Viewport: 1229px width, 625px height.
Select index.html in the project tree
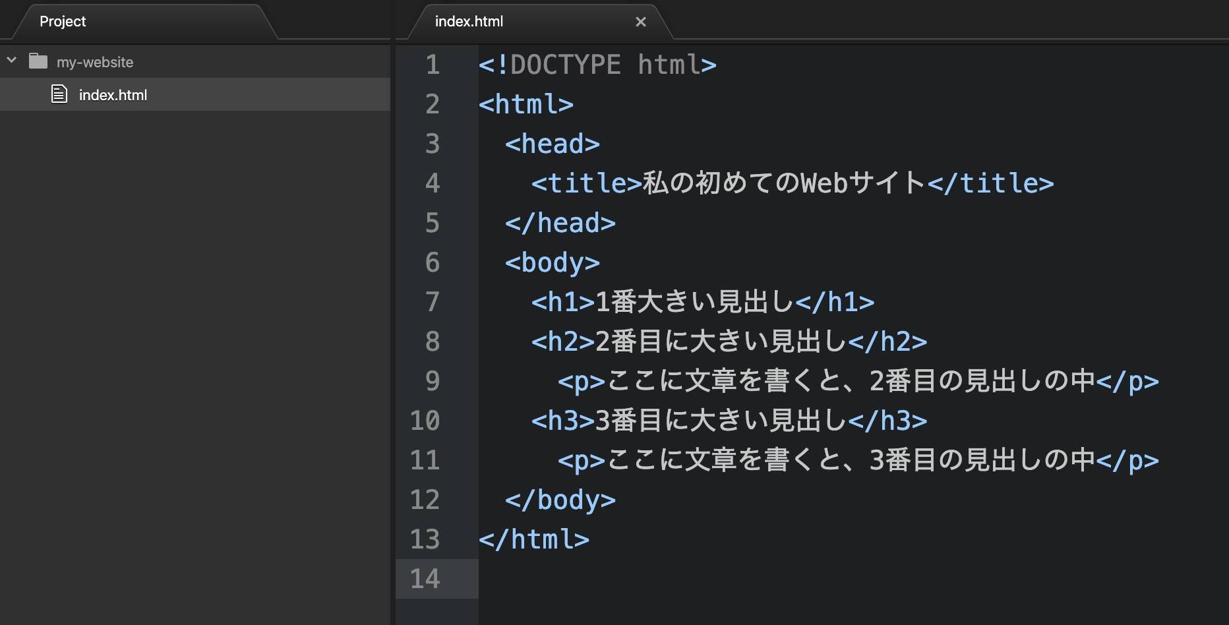pyautogui.click(x=113, y=95)
